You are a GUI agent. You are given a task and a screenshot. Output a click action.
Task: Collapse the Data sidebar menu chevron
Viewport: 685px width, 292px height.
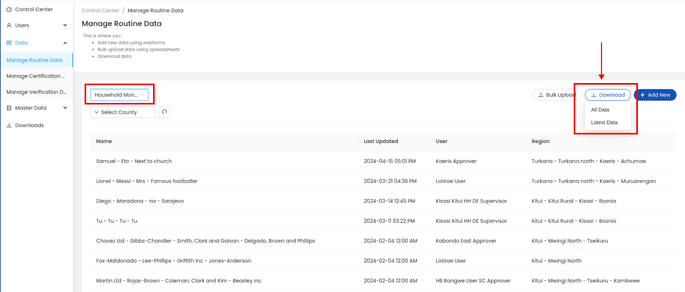pyautogui.click(x=65, y=43)
